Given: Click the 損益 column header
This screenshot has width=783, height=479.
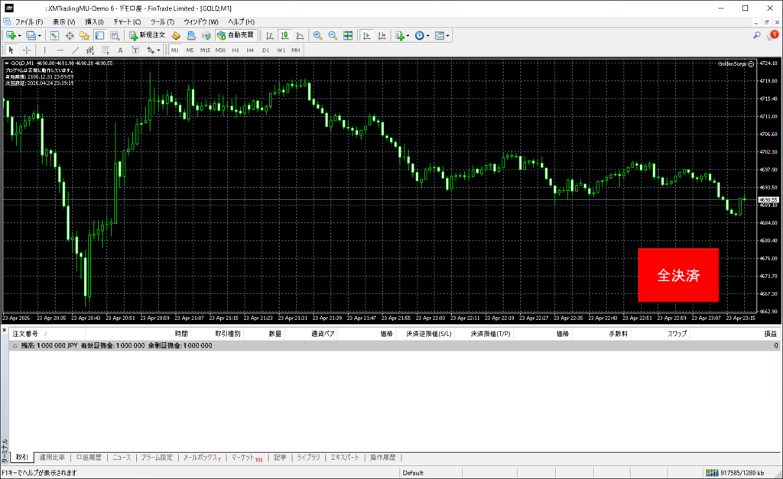Looking at the screenshot, I should 770,334.
